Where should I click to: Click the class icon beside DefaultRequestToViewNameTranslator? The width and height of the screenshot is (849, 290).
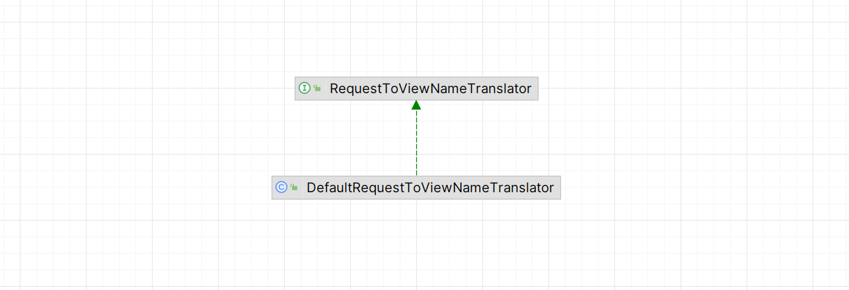(x=281, y=188)
